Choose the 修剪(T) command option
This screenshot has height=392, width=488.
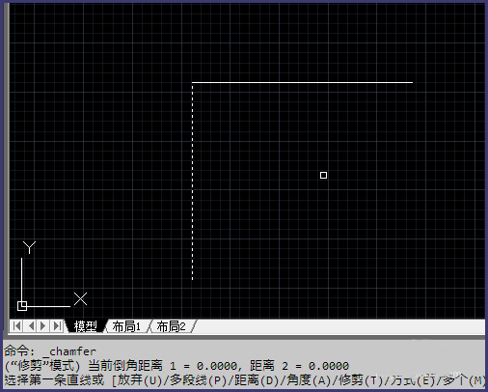click(x=361, y=380)
